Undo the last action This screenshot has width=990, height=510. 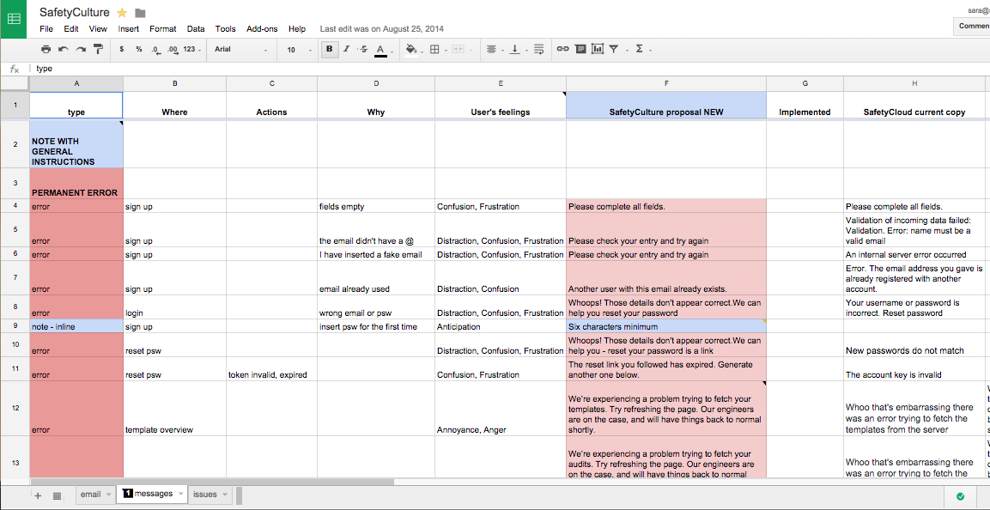64,49
